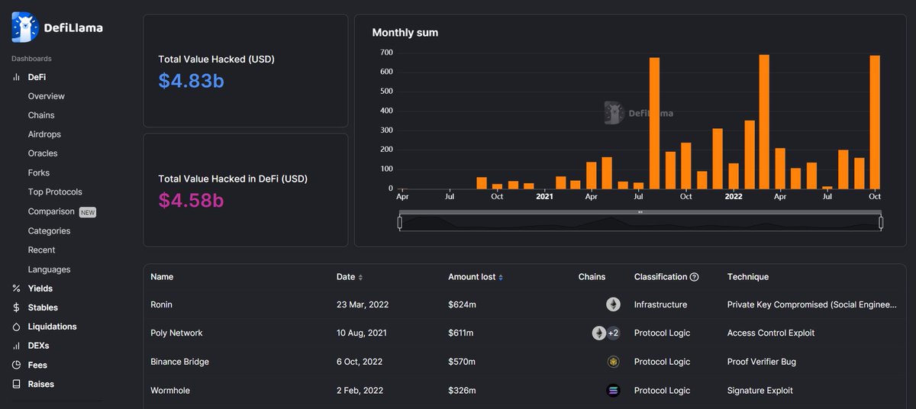Open the Airdrops page
The image size is (916, 409).
[44, 134]
